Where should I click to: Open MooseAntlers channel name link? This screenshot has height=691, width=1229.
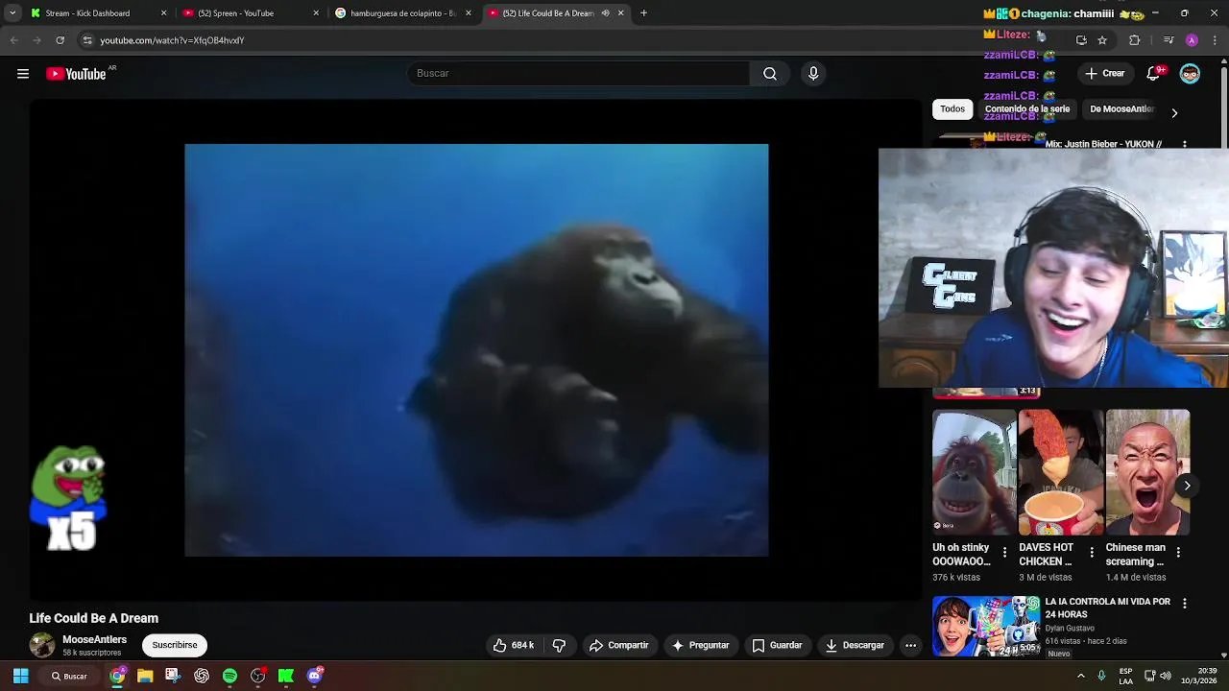tap(94, 639)
